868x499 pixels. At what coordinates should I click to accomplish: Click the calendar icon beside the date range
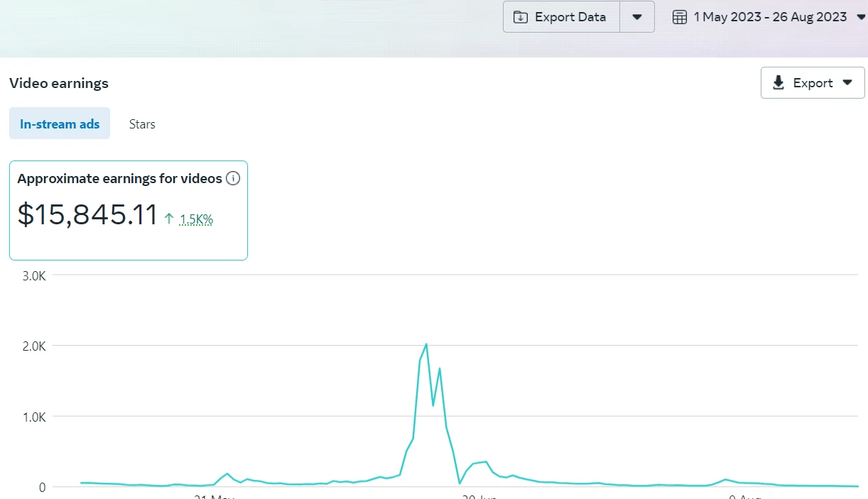coord(680,17)
